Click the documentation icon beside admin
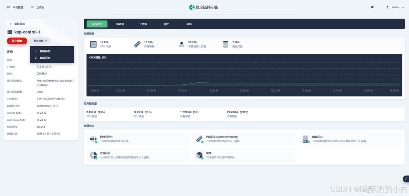Viewport: 409px width, 196px height. (373, 7)
